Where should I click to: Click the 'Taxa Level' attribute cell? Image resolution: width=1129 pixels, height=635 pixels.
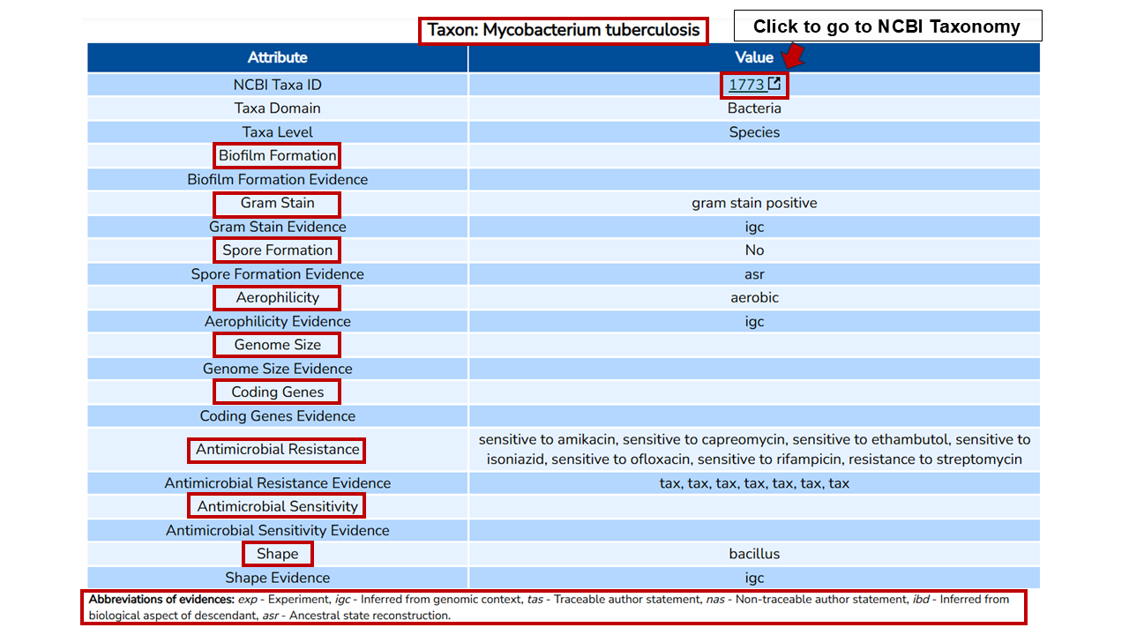278,132
